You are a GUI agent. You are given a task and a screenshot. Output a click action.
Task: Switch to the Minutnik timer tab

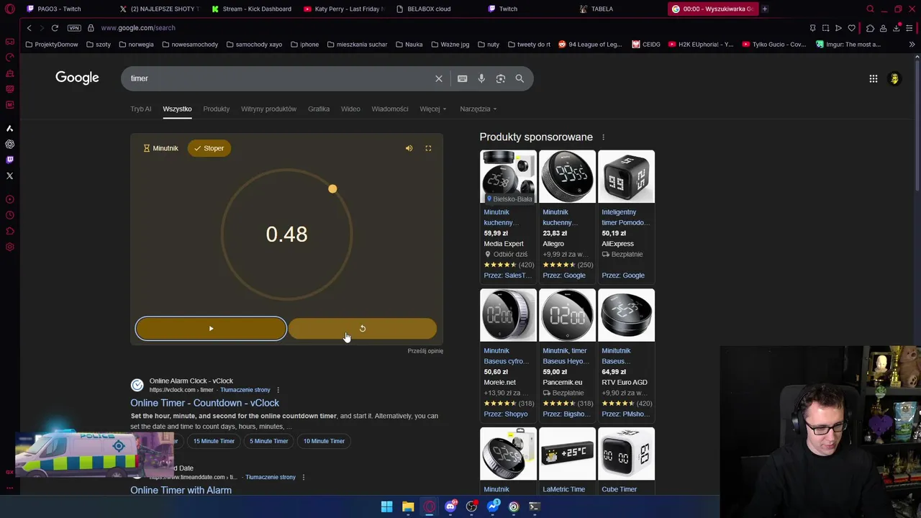(x=160, y=148)
